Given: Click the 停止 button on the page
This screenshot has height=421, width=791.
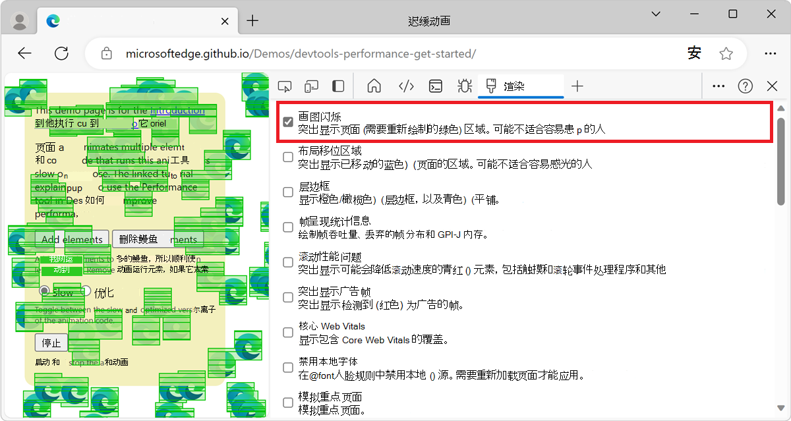Looking at the screenshot, I should (51, 342).
